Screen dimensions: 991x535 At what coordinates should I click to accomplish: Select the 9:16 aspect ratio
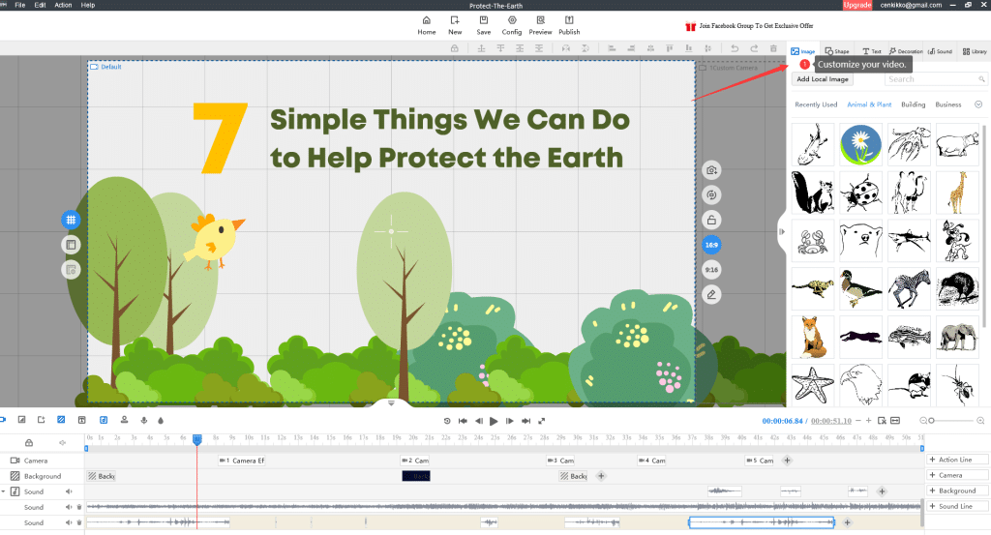[711, 269]
